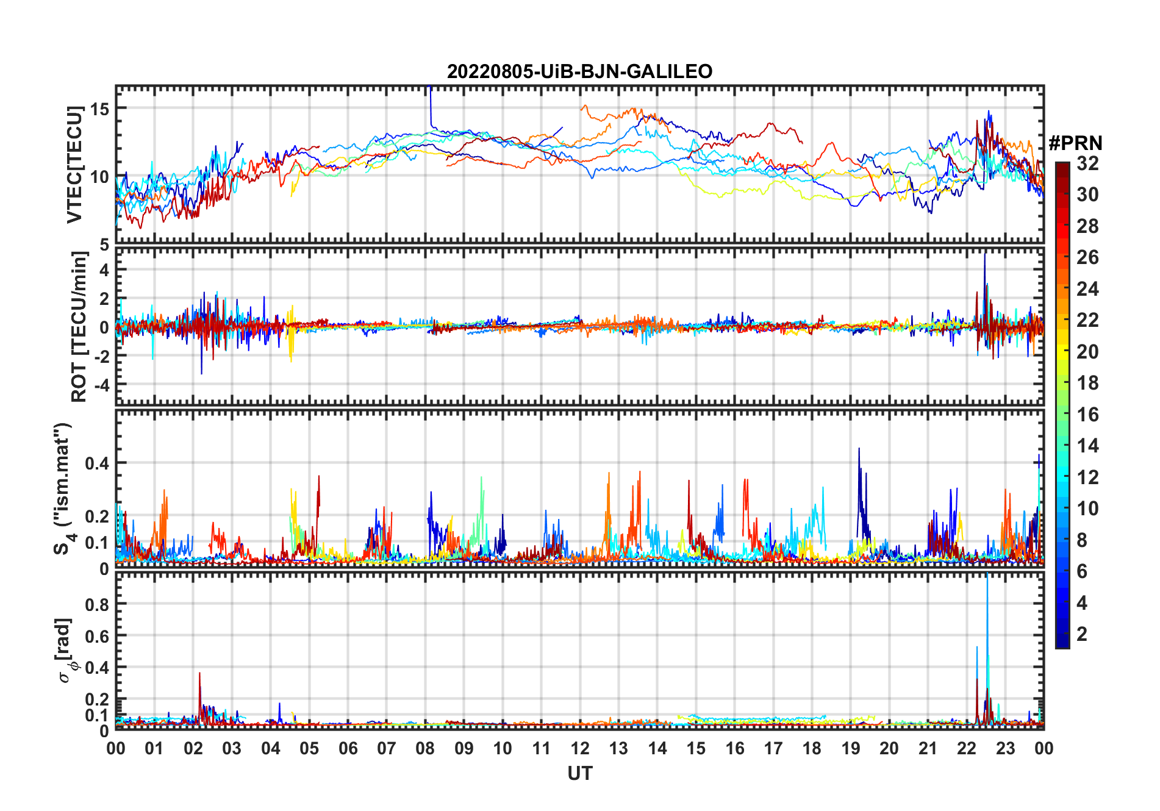Click colorbar tick label 4

click(x=1082, y=603)
